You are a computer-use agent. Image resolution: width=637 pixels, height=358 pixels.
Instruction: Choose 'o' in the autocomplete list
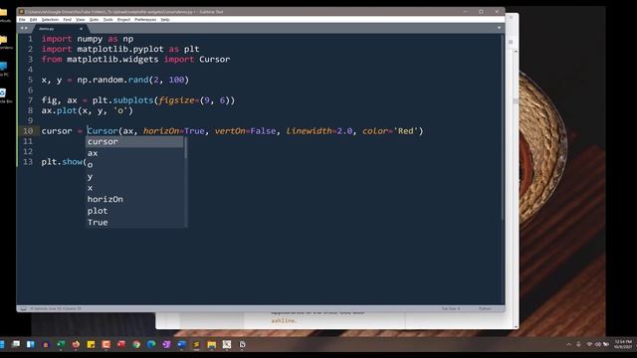click(x=134, y=164)
